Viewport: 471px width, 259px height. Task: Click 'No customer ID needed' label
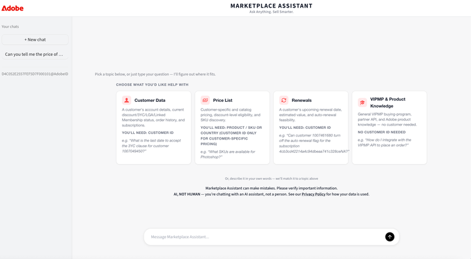(x=381, y=132)
